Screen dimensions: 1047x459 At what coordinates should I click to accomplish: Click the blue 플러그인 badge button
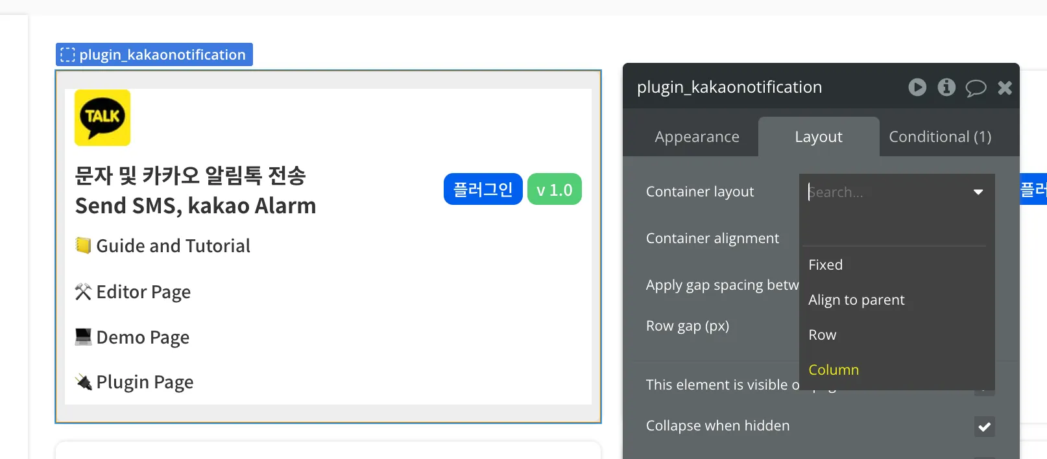coord(483,189)
